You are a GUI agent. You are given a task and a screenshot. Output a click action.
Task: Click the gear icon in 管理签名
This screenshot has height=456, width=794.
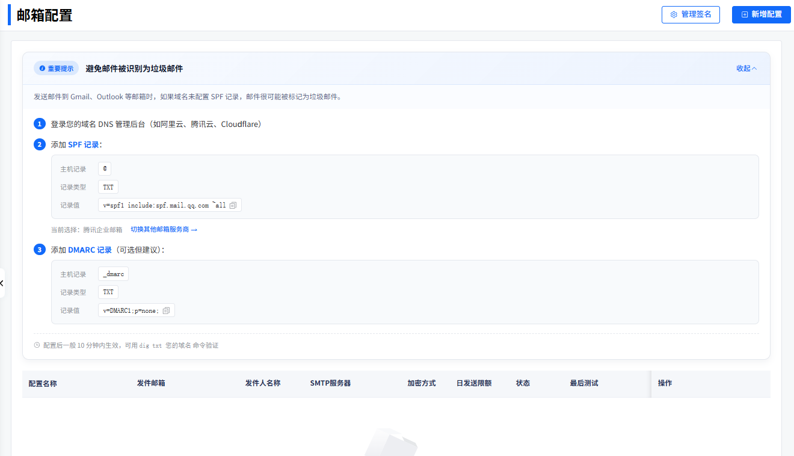pyautogui.click(x=674, y=14)
